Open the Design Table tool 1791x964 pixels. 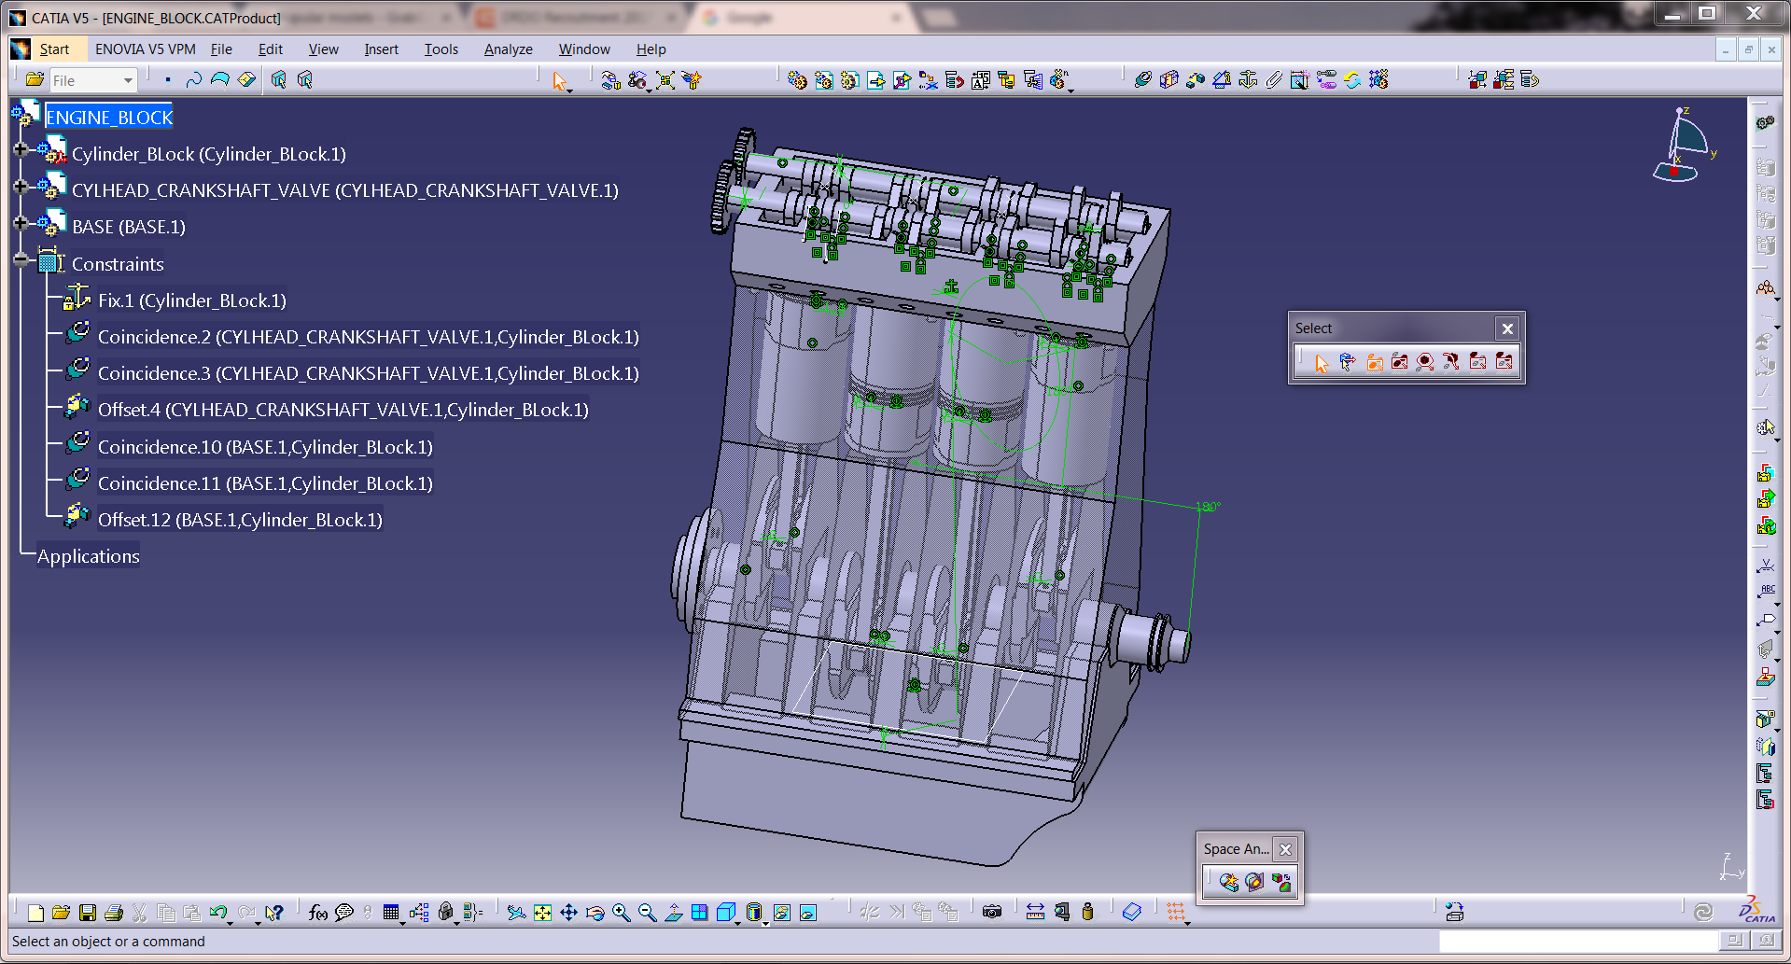[391, 913]
